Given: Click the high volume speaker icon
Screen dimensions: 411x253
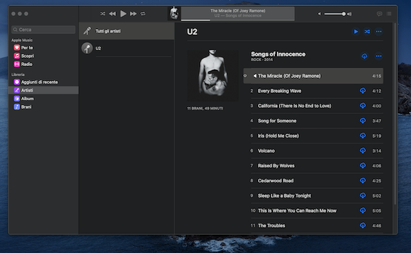Looking at the screenshot, I should [350, 14].
